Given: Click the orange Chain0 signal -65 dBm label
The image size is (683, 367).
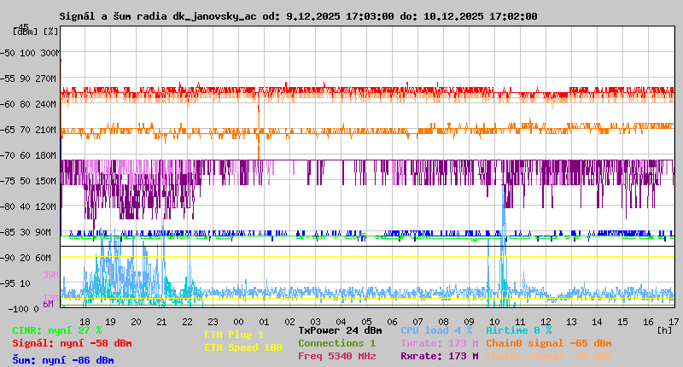Looking at the screenshot, I should [548, 343].
